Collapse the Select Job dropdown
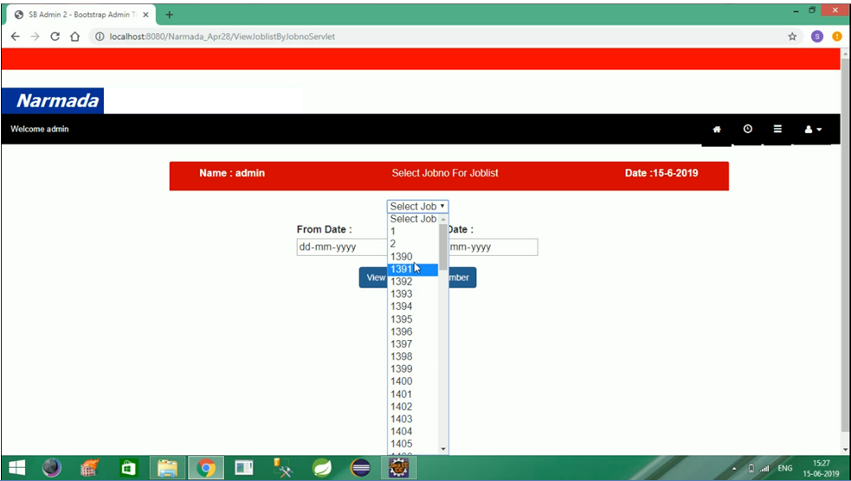 pyautogui.click(x=417, y=207)
